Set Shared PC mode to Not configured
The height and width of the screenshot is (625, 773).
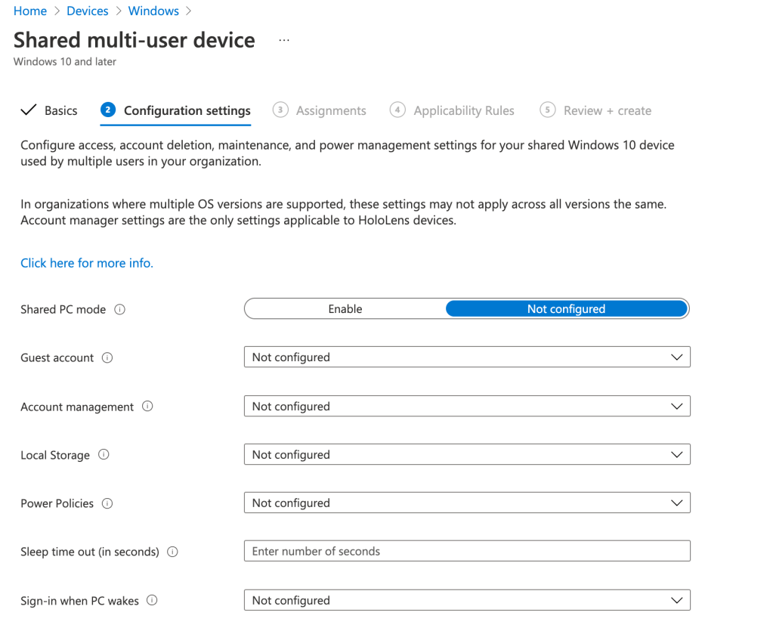[566, 309]
